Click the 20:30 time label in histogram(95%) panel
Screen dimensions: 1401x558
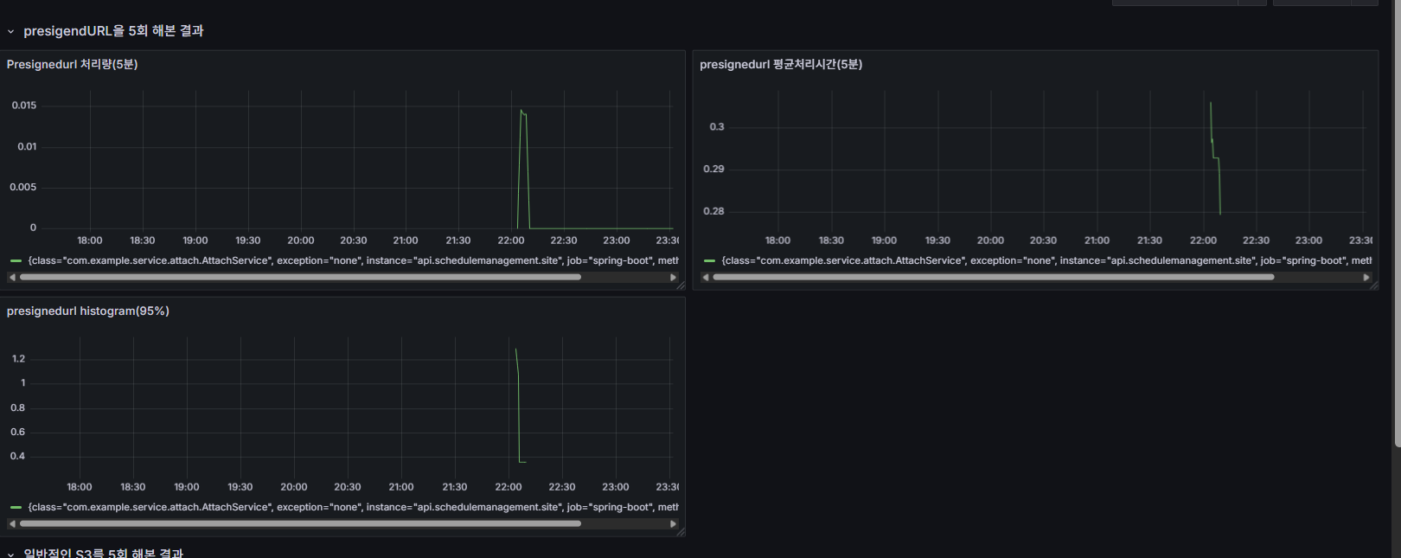click(348, 487)
